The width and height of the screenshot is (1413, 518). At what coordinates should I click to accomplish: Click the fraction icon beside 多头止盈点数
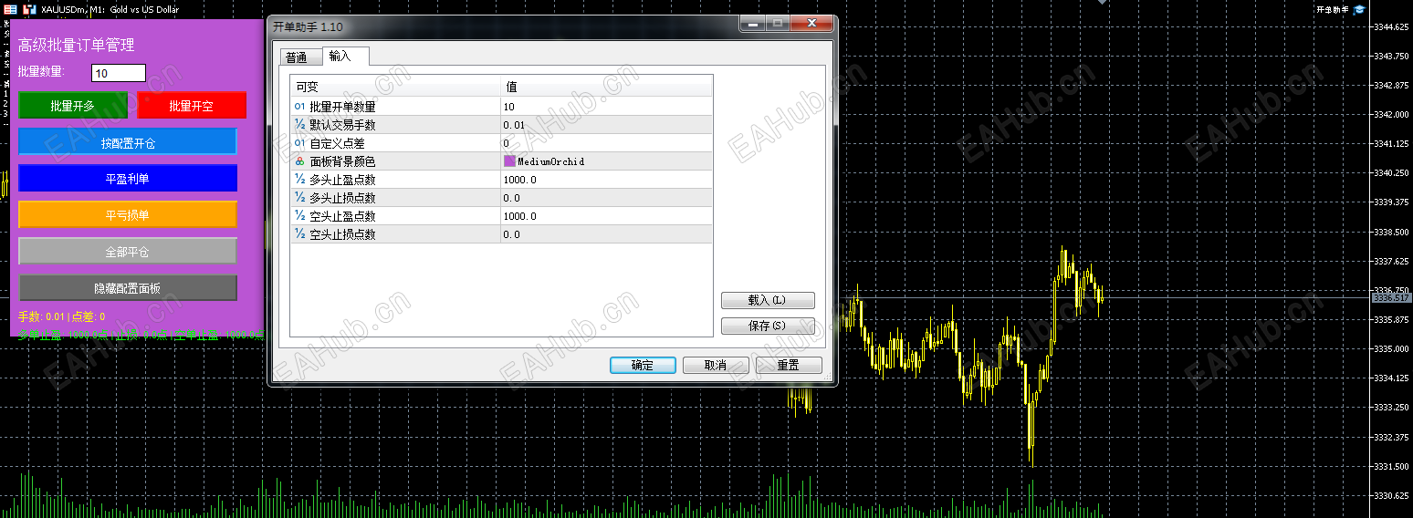click(x=299, y=180)
